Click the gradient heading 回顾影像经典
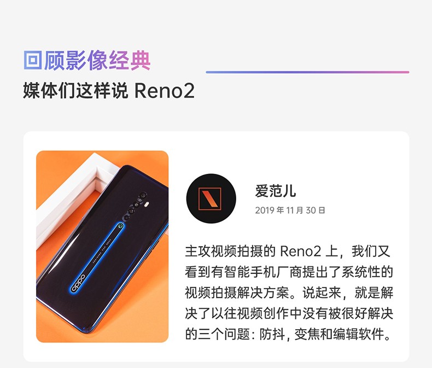This screenshot has height=368, width=432. point(87,60)
